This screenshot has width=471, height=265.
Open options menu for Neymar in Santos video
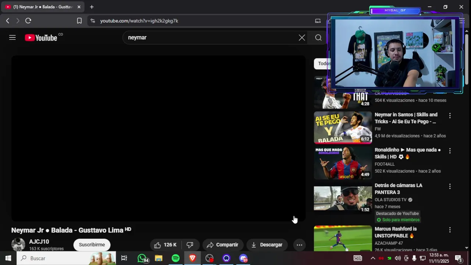tap(450, 116)
